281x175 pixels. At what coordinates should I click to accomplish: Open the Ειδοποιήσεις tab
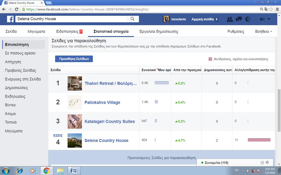pyautogui.click(x=69, y=32)
